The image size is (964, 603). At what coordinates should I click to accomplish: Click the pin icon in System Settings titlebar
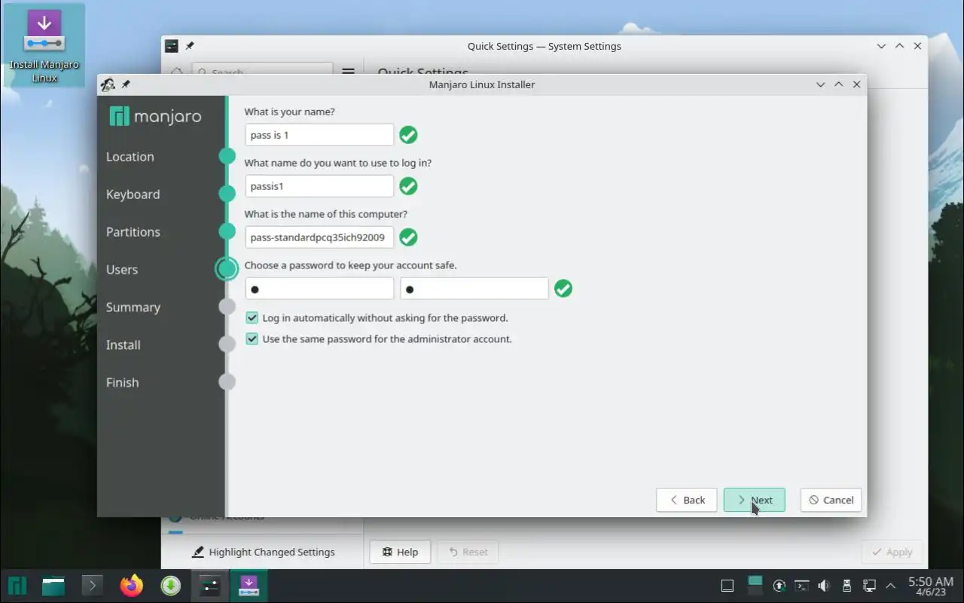pyautogui.click(x=190, y=46)
